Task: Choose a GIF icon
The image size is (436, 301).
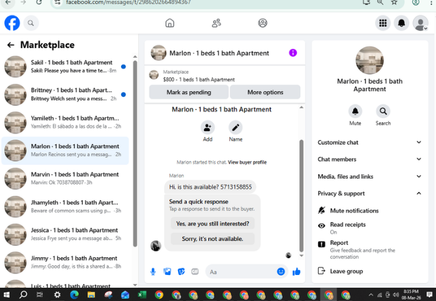Action: point(195,272)
